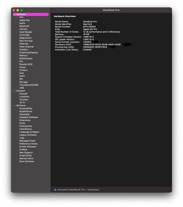
Task: Open the Wi-Fi network entry
Action: (x=22, y=103)
